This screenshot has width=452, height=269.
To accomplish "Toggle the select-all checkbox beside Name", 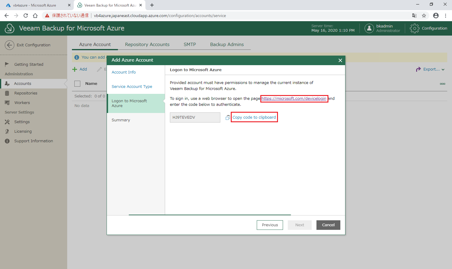I will pos(77,84).
